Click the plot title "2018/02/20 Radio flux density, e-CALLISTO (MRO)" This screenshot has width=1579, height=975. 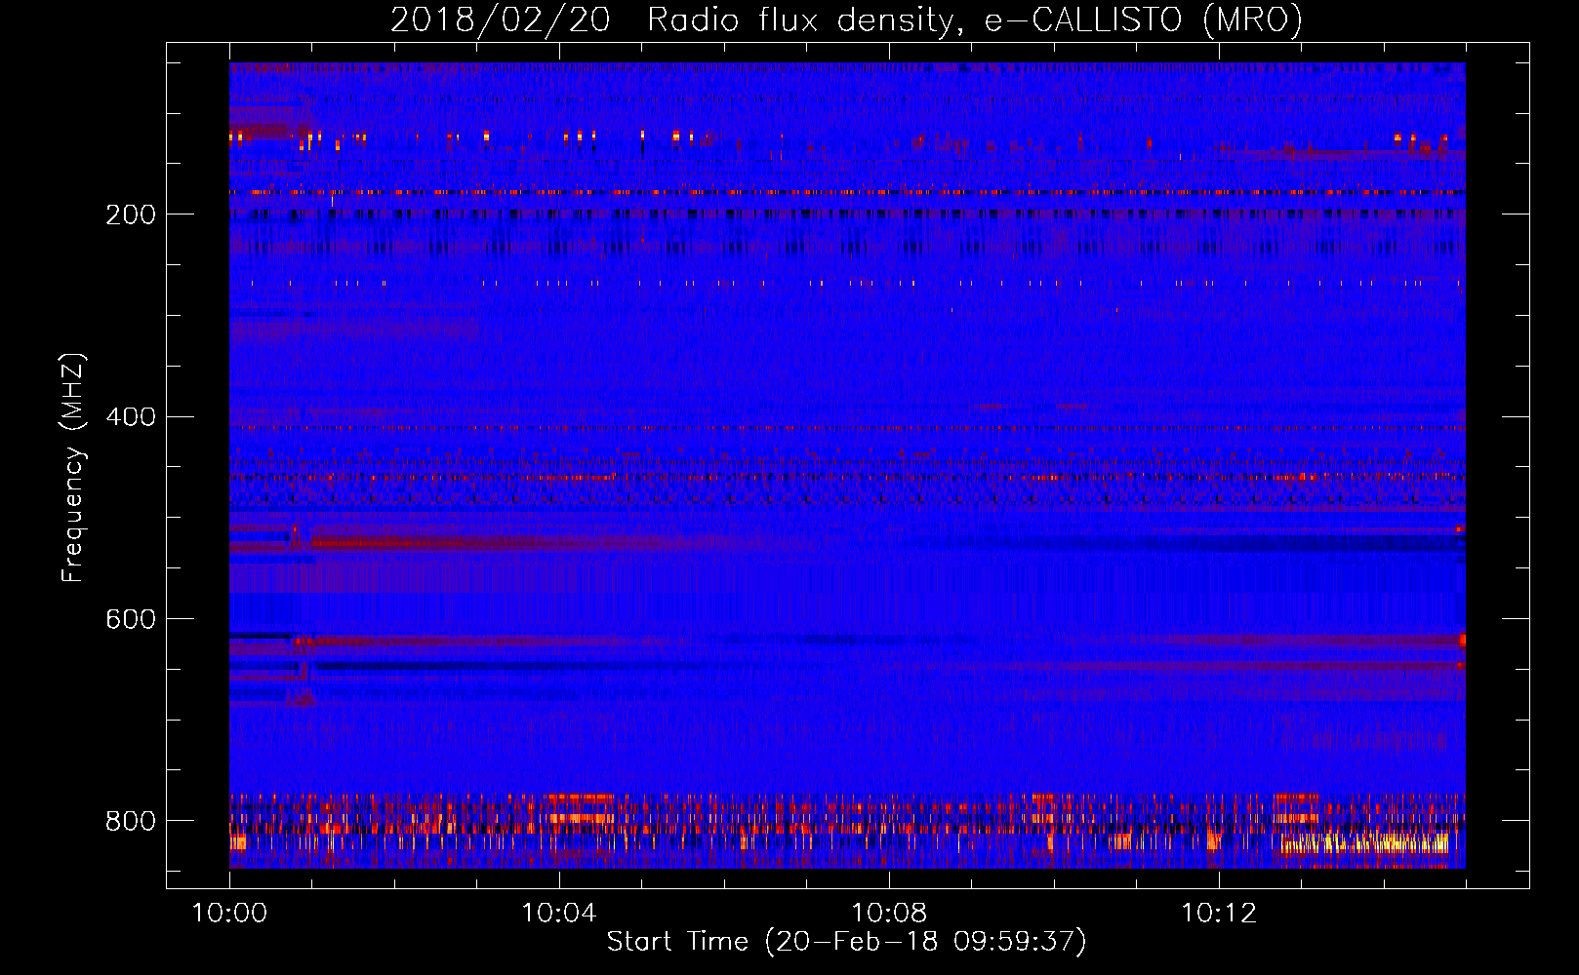[x=846, y=19]
